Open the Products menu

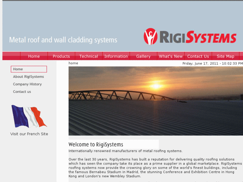(62, 56)
